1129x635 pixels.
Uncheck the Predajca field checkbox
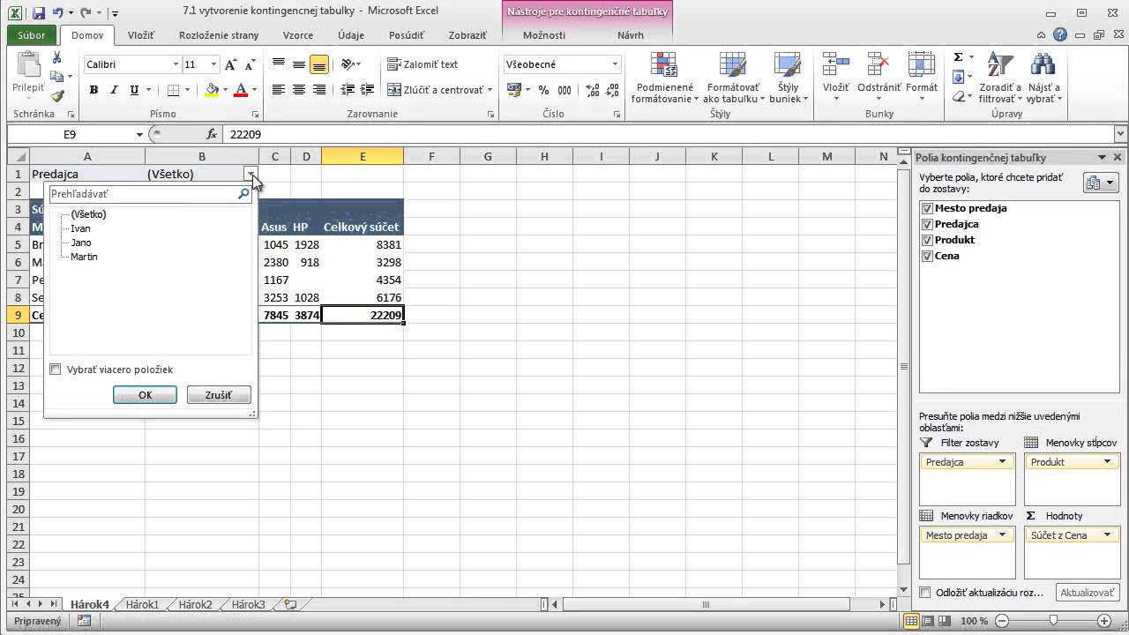click(927, 224)
